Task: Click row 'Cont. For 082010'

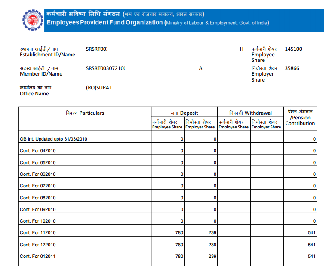Action: (168, 196)
